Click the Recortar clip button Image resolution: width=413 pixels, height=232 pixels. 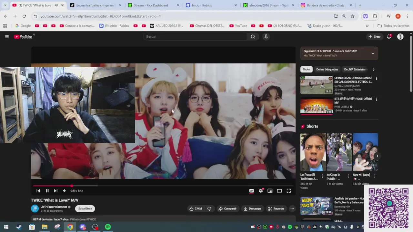pos(276,209)
